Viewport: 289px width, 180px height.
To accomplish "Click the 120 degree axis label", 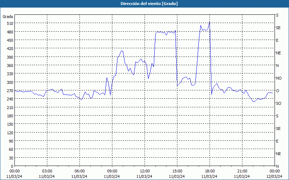I will tap(10, 133).
